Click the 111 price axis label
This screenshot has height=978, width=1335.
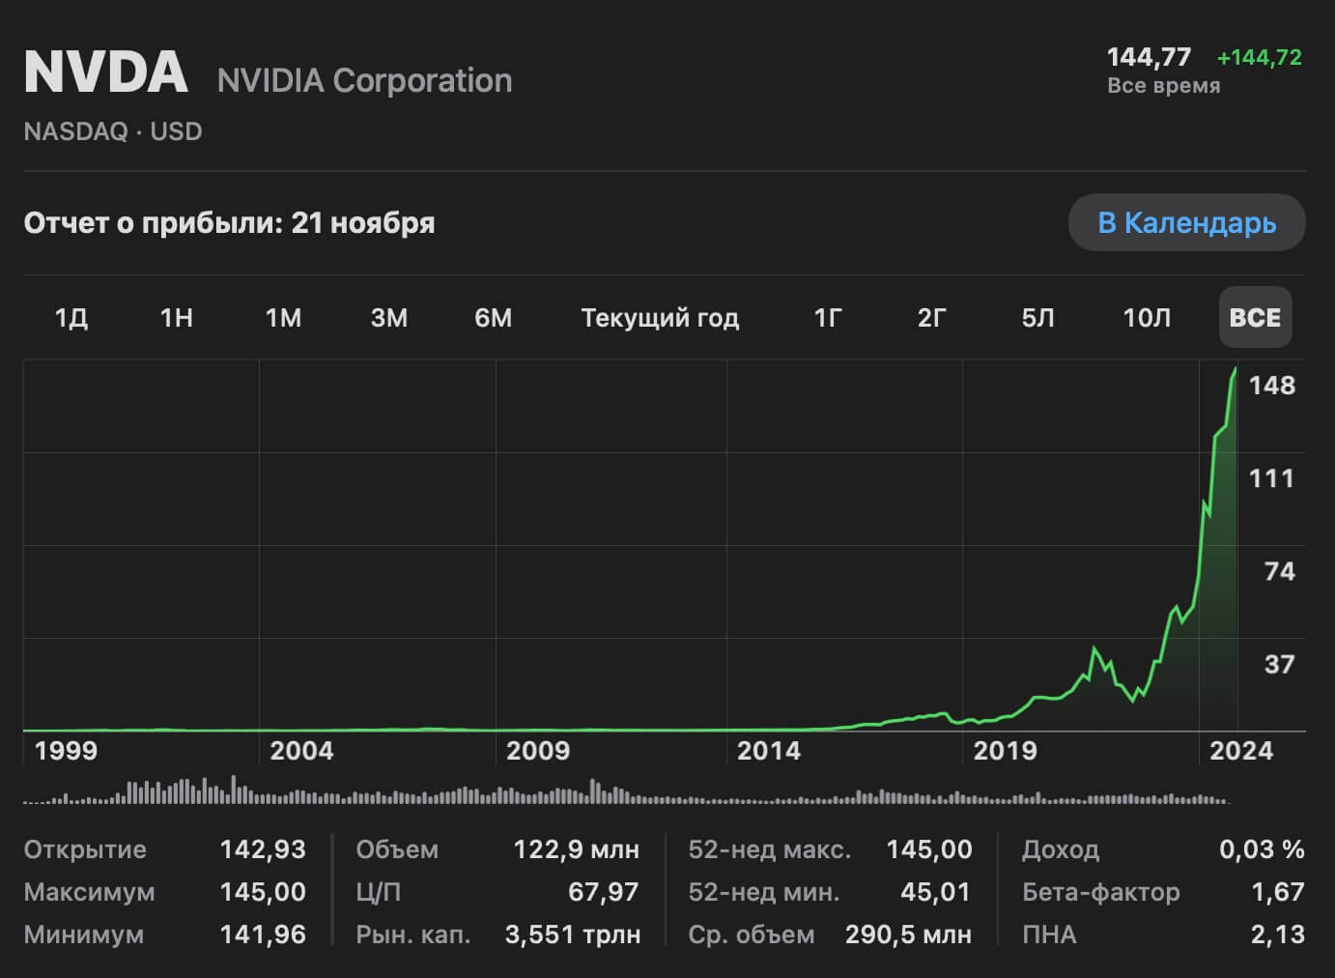click(1271, 478)
